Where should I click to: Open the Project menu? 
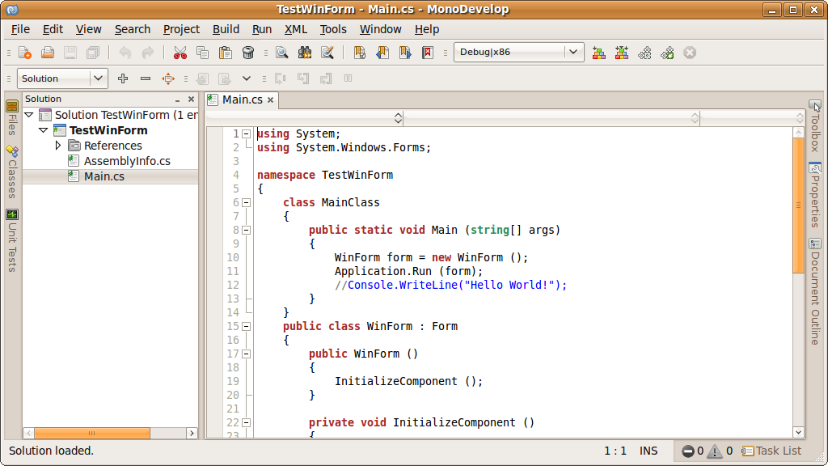click(x=181, y=29)
